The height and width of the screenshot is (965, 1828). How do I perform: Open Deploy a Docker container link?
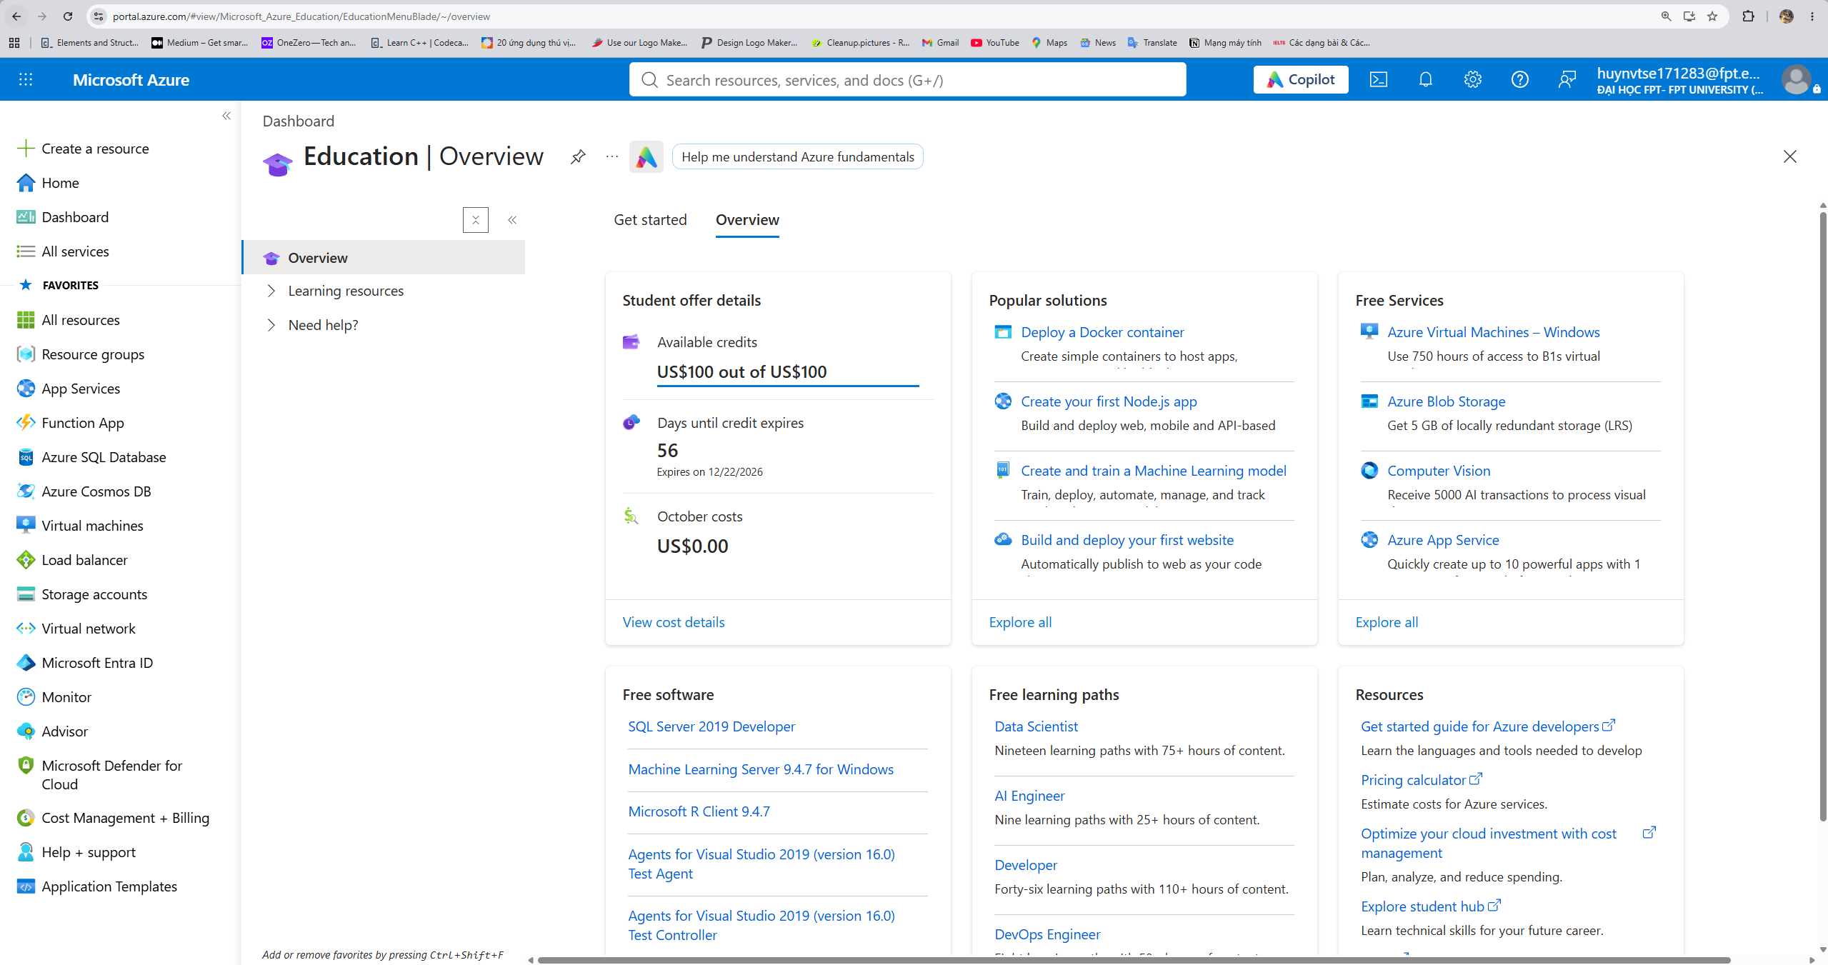[1102, 332]
